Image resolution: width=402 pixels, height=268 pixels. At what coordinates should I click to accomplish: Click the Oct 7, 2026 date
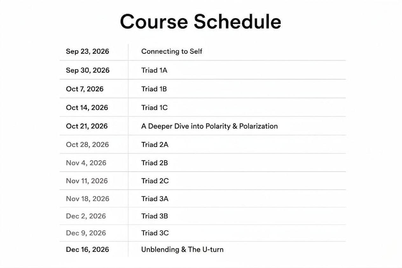(85, 89)
